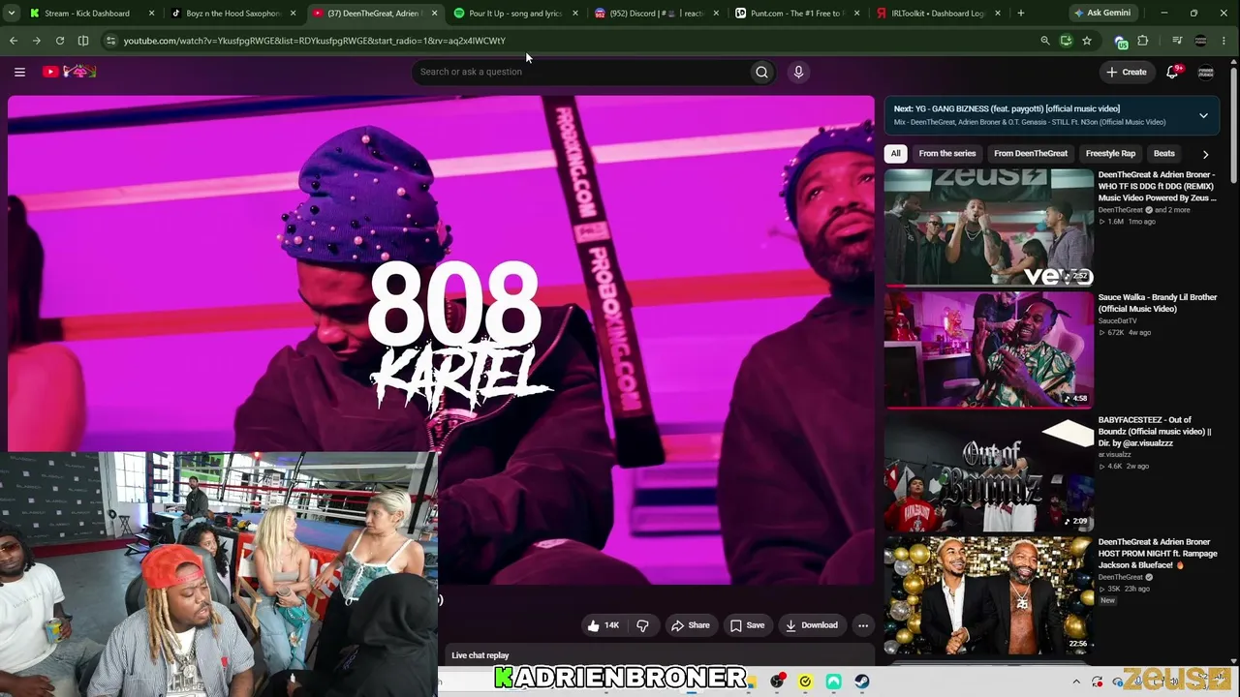The image size is (1240, 697).
Task: Toggle the browser side panel icon
Action: 83,41
